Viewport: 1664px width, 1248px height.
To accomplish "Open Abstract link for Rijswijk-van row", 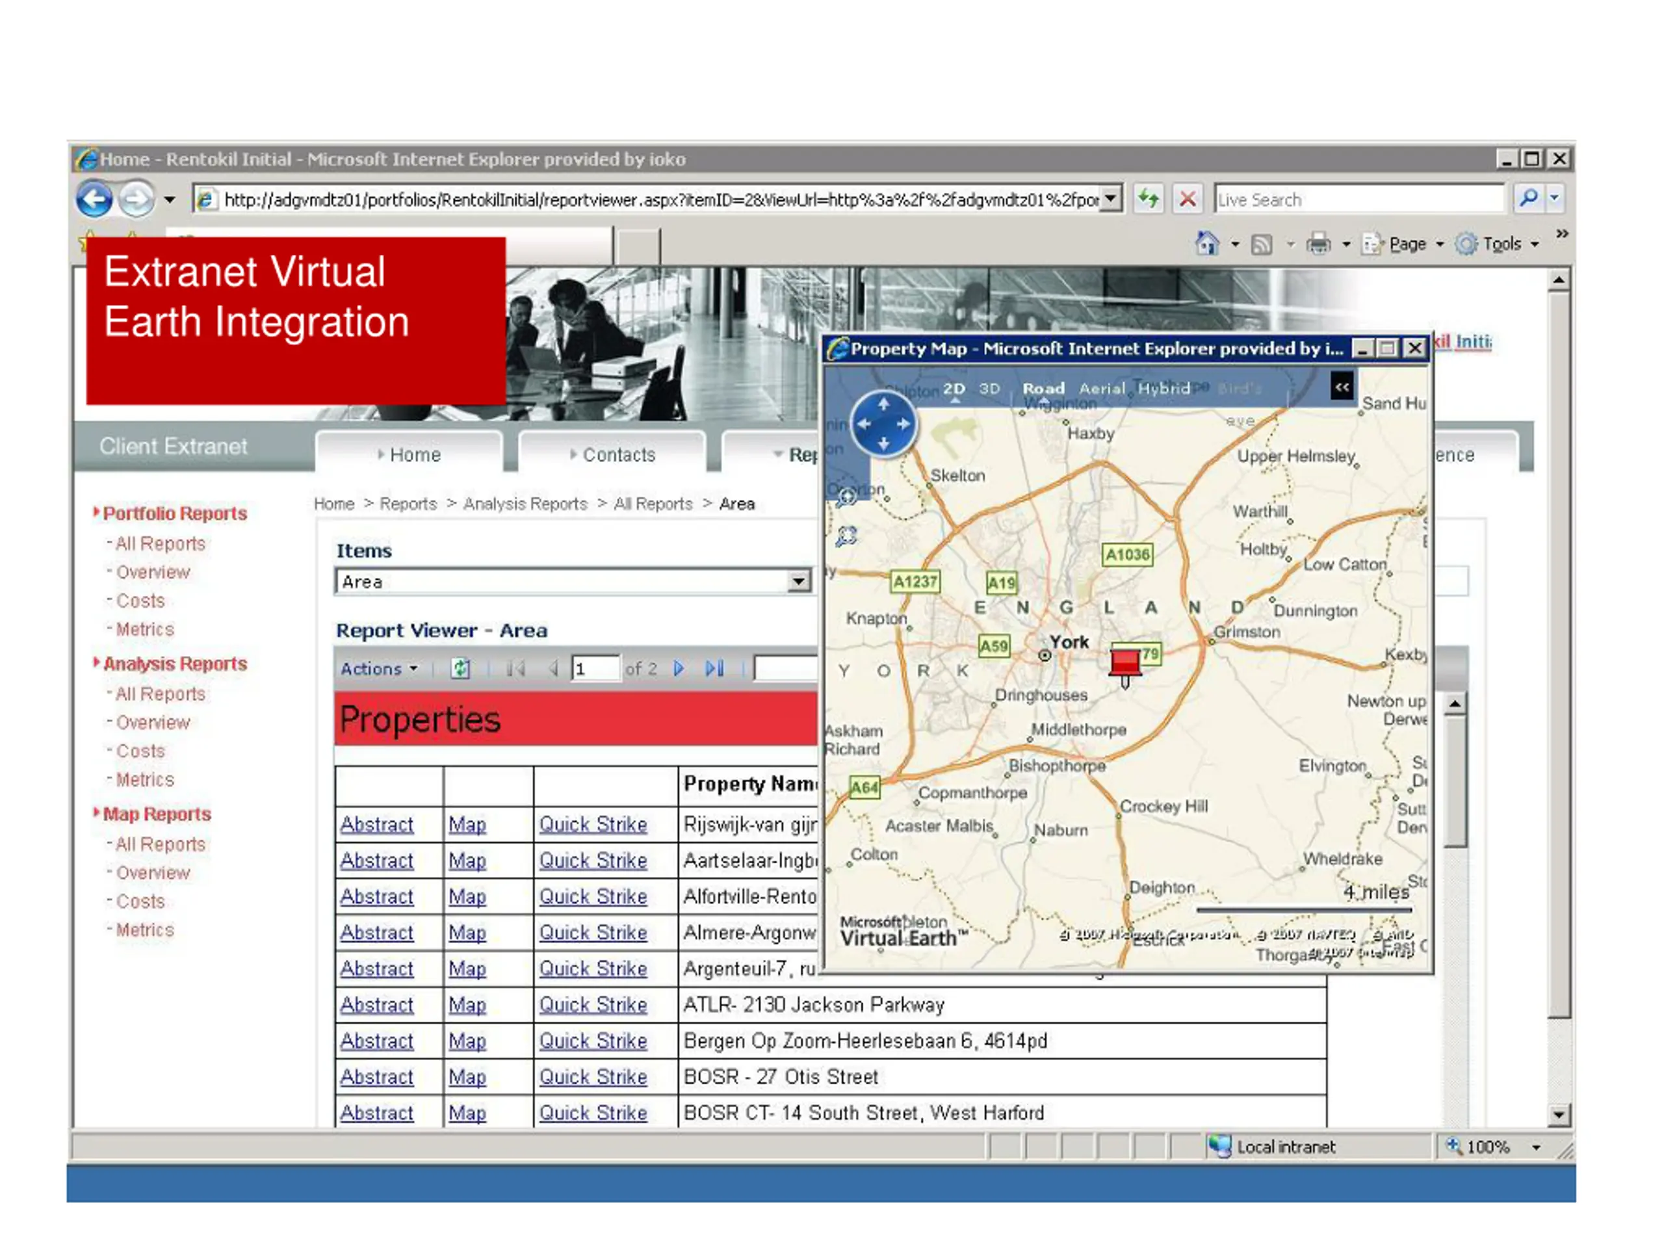I will point(376,824).
